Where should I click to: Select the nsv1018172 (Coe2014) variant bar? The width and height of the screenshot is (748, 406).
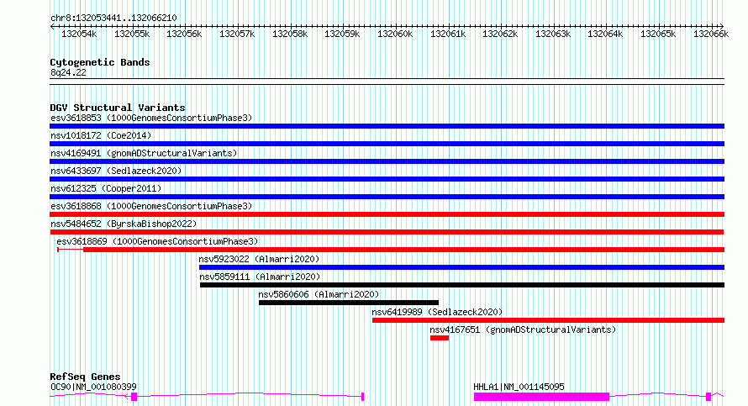point(387,144)
